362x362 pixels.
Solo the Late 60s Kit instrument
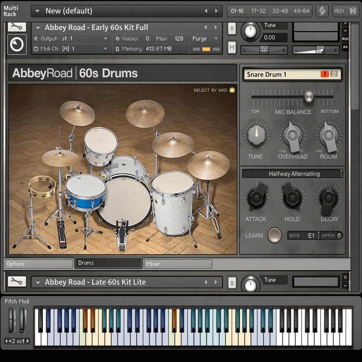[x=232, y=283]
